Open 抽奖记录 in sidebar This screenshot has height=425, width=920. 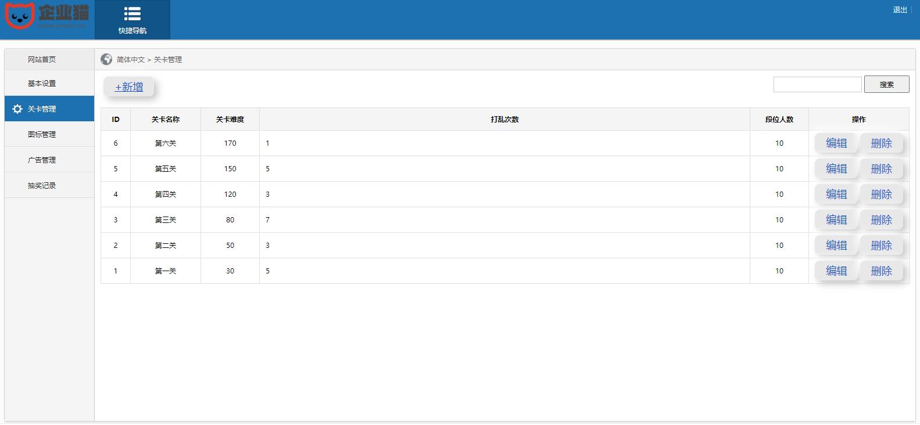pos(42,185)
